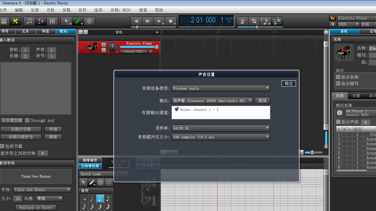Select the green pencil drawing tool

(x=78, y=21)
